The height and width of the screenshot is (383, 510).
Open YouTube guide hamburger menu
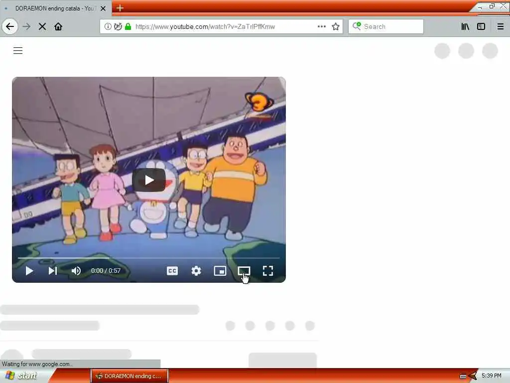(x=18, y=50)
